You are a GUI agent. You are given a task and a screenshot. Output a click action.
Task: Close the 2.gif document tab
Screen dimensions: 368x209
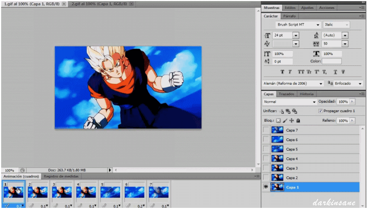coord(131,4)
